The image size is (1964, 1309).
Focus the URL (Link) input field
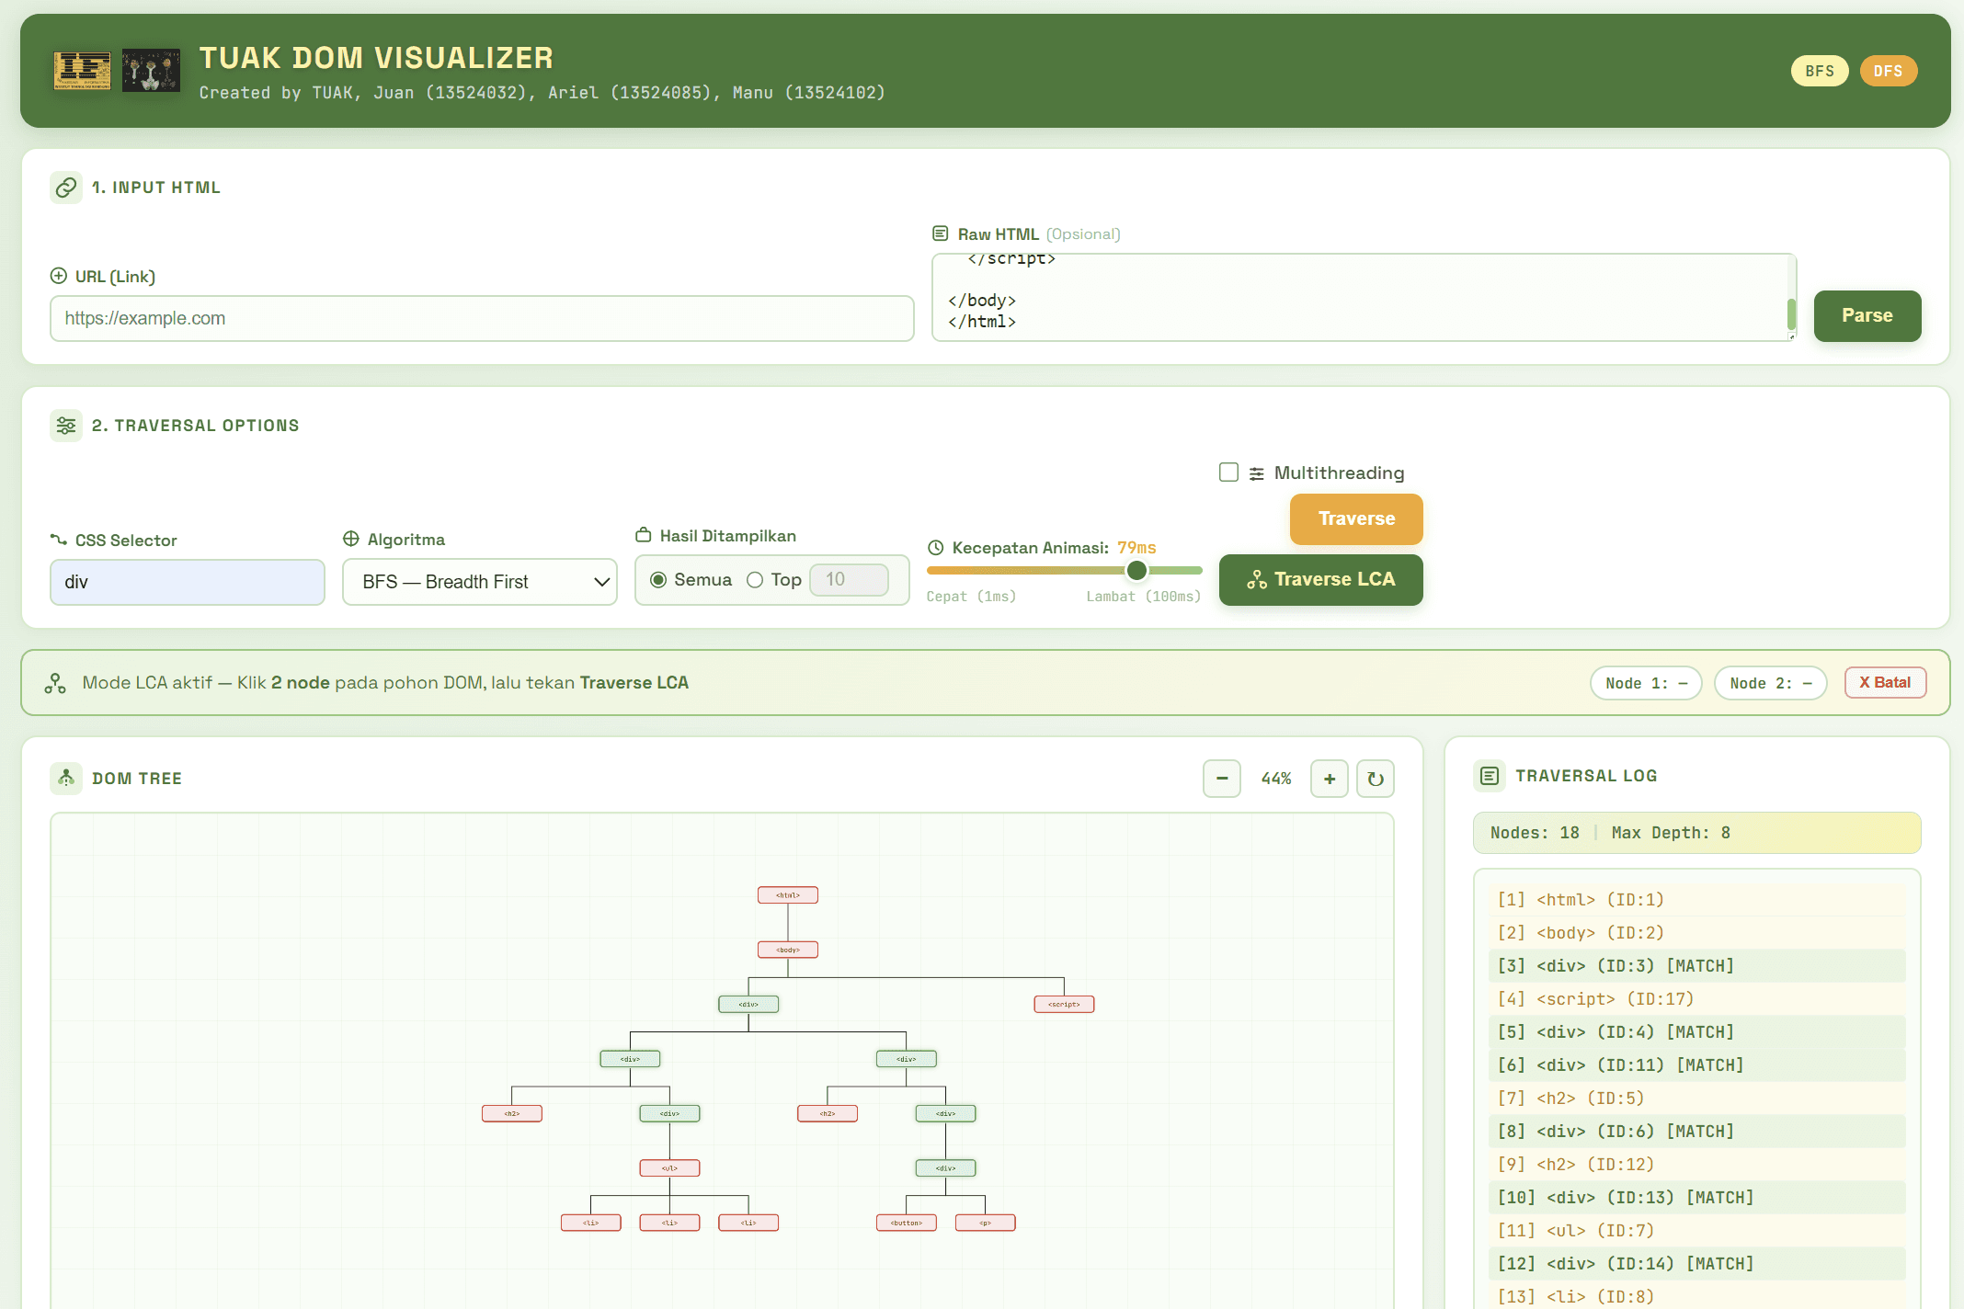[x=482, y=318]
